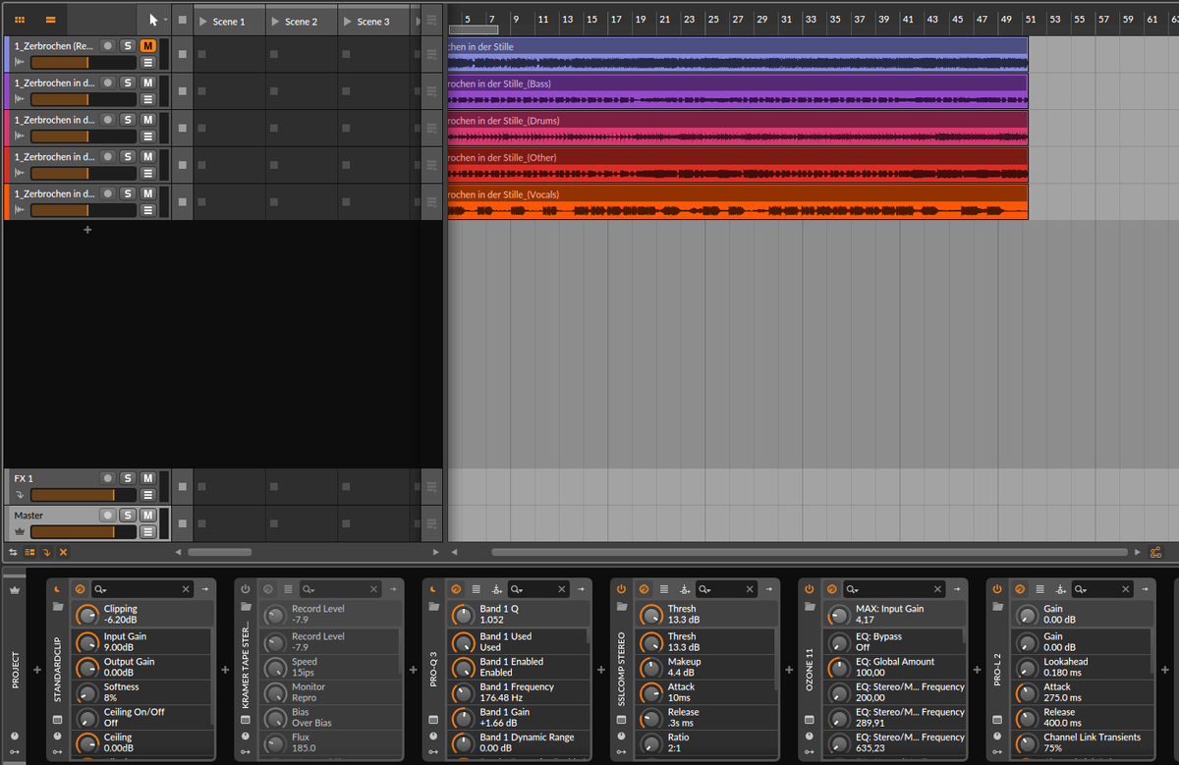Toggle the clip launcher view grid icon
Screen dimensions: 1179x765
(x=20, y=20)
